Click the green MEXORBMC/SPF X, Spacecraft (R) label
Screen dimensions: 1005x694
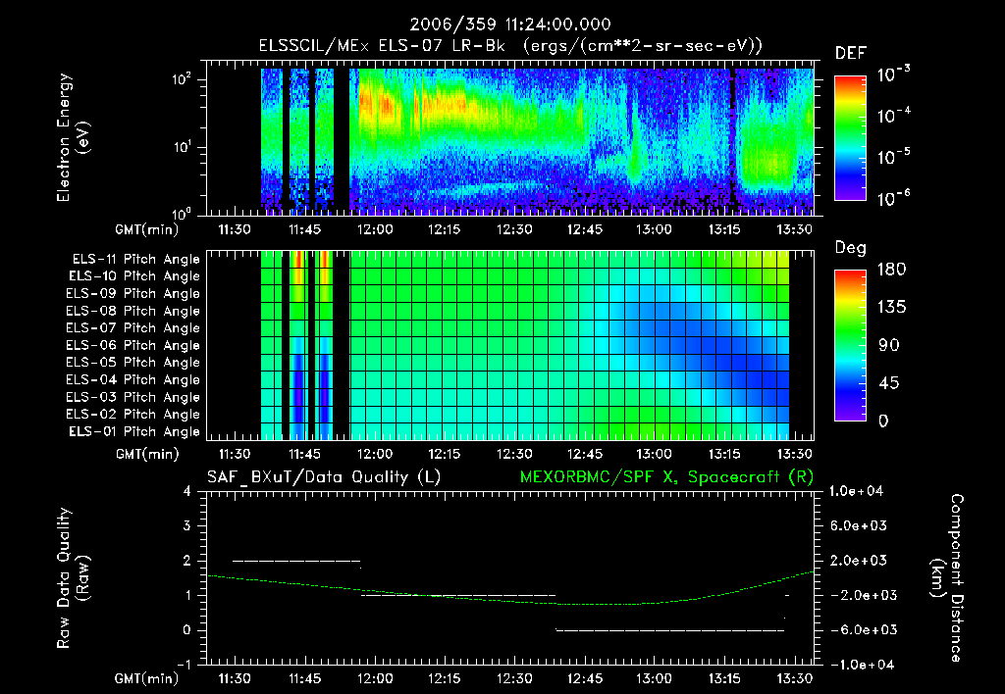pos(666,477)
